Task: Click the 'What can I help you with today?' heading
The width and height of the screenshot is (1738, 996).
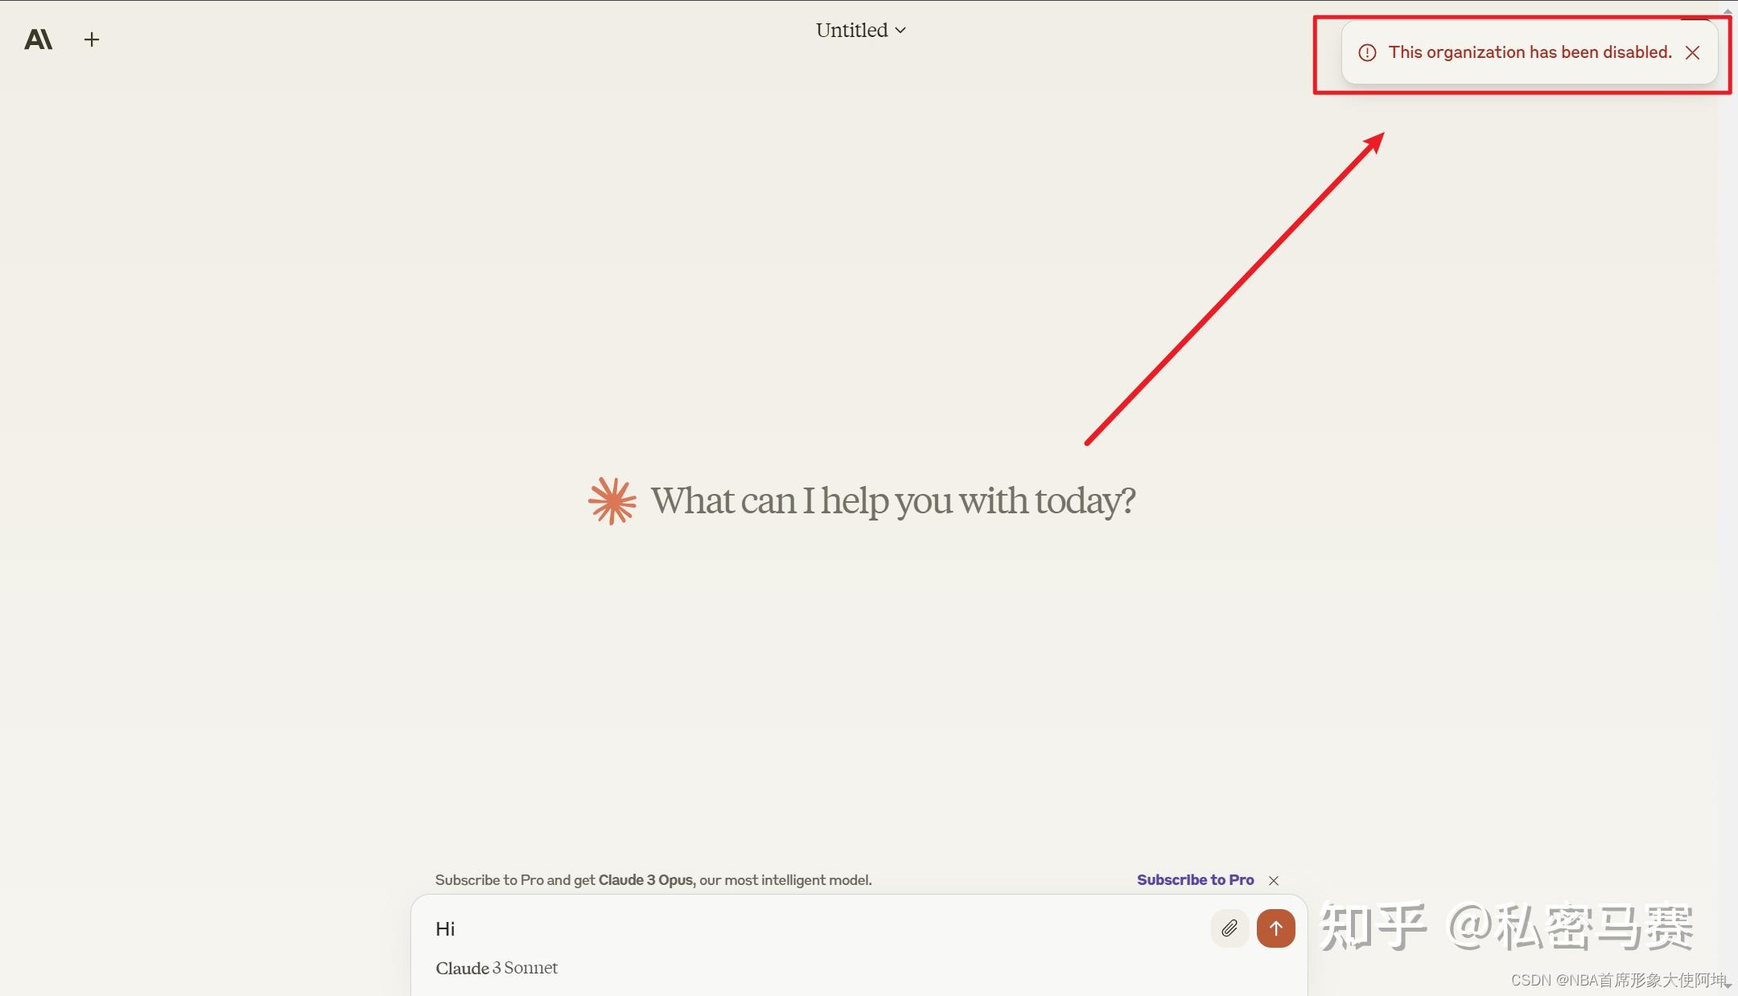Action: tap(892, 500)
